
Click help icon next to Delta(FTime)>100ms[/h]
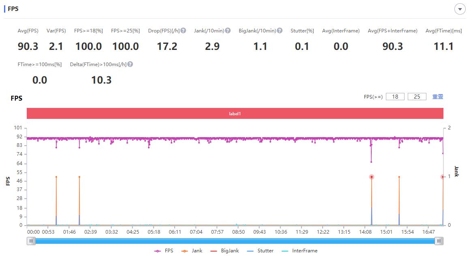click(130, 64)
